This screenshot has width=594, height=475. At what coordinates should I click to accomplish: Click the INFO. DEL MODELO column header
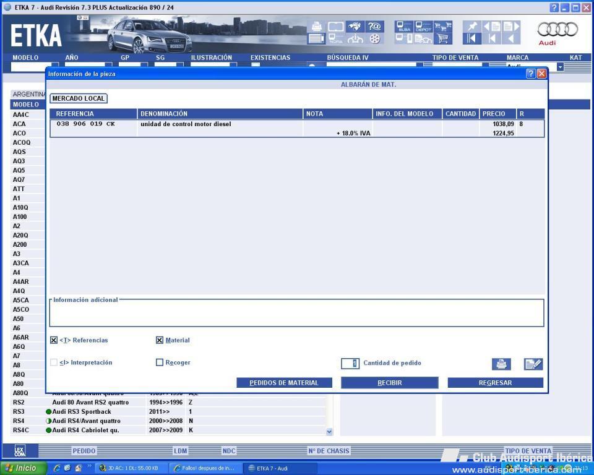pos(408,114)
